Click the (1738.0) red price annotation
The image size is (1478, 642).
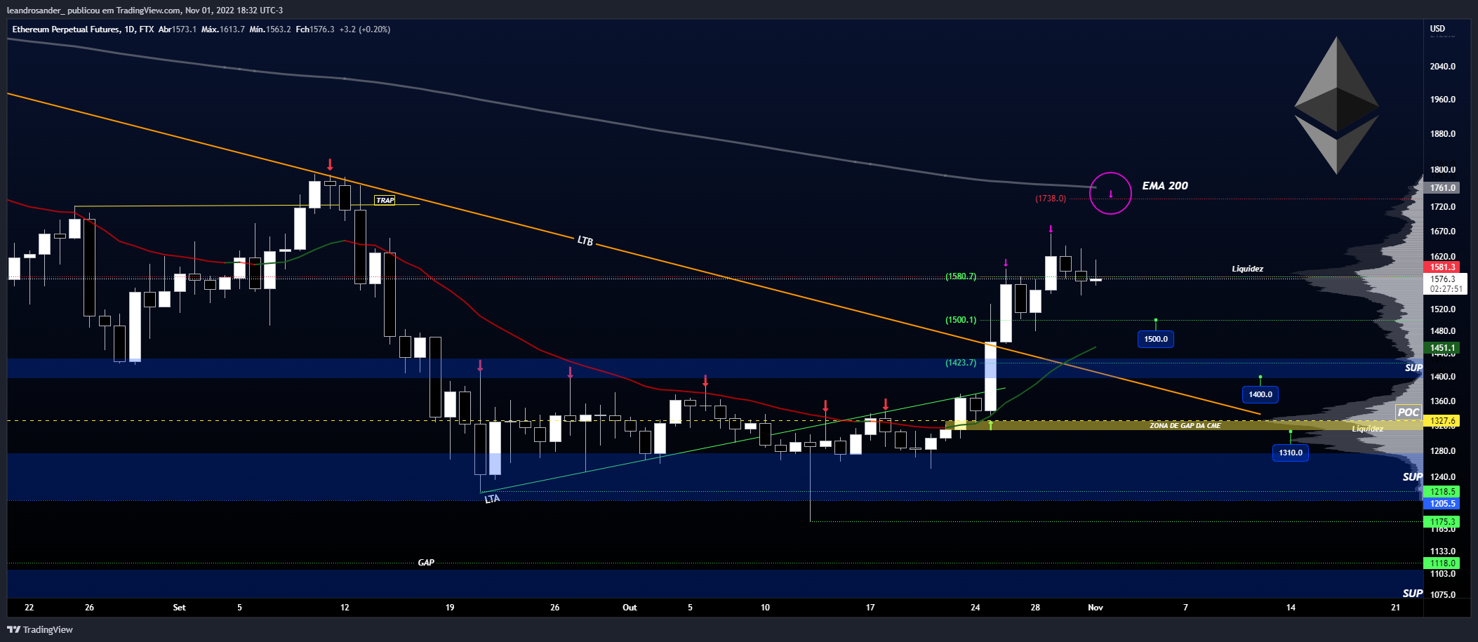[x=1051, y=199]
